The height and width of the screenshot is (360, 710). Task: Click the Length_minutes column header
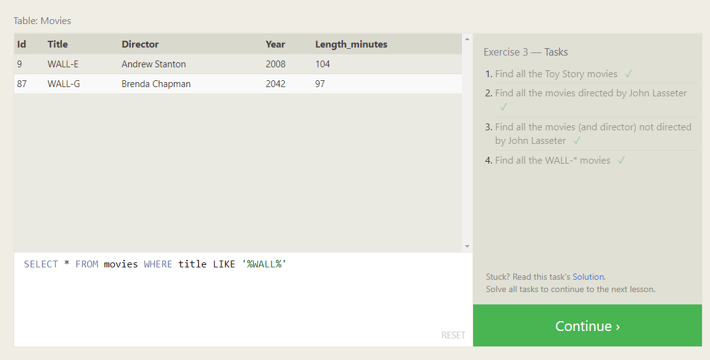pyautogui.click(x=350, y=44)
